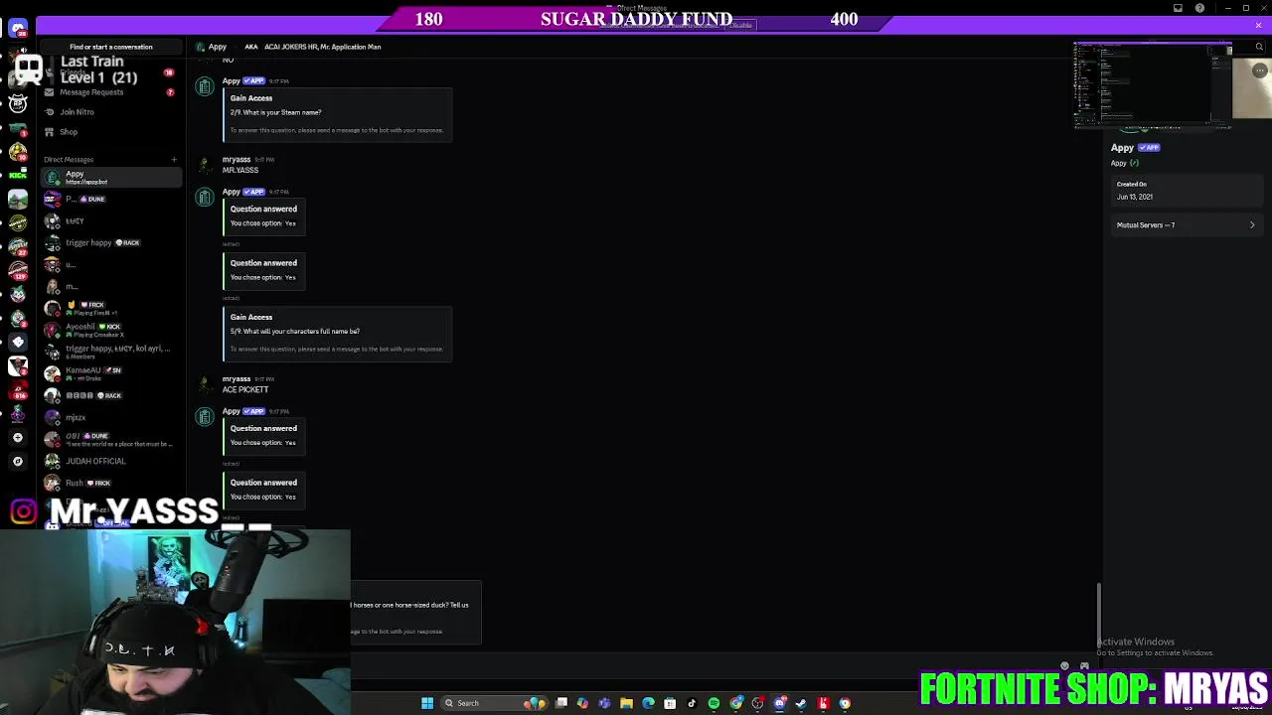The image size is (1272, 715).
Task: Click the KICK server icon
Action: [x=18, y=175]
